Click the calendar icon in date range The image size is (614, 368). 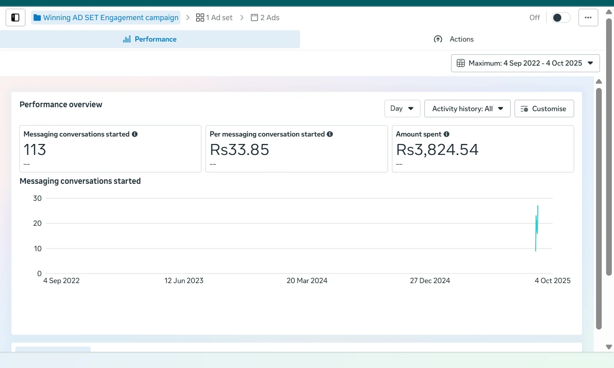[461, 63]
